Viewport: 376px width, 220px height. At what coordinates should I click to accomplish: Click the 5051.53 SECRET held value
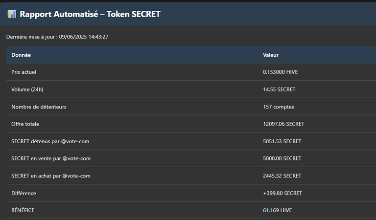(282, 141)
